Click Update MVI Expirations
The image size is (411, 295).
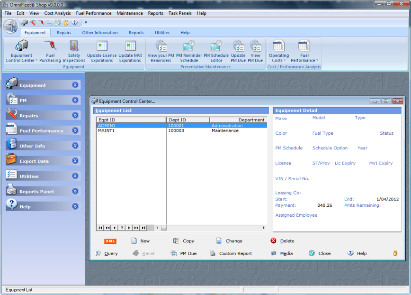[130, 51]
